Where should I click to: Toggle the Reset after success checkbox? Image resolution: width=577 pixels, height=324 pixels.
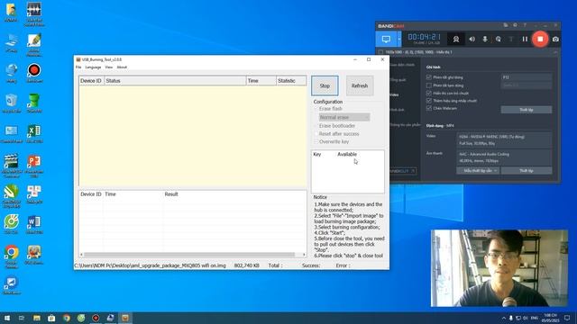316,134
